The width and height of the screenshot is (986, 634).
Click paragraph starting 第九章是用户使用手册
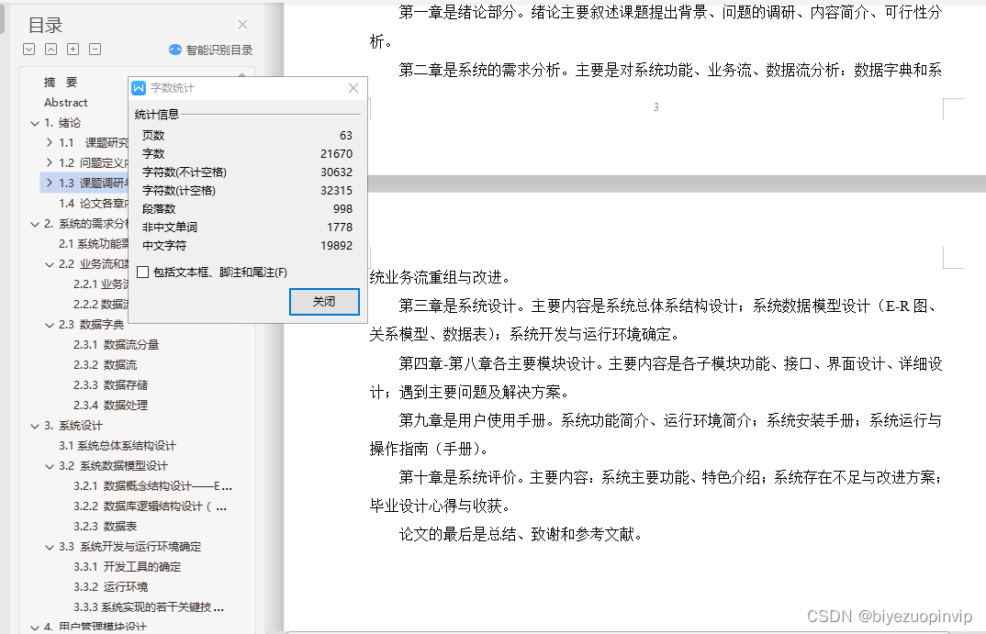coord(655,434)
